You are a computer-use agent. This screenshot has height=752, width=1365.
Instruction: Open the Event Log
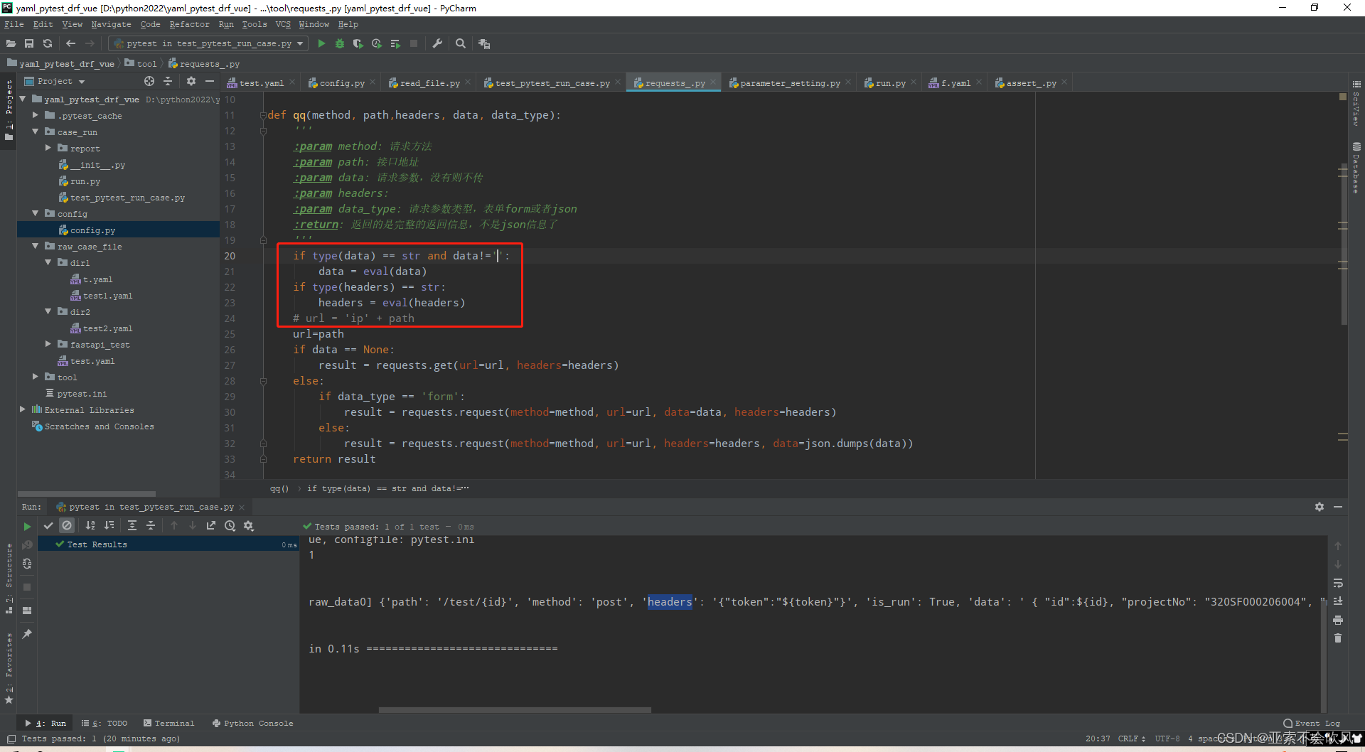pos(1312,723)
